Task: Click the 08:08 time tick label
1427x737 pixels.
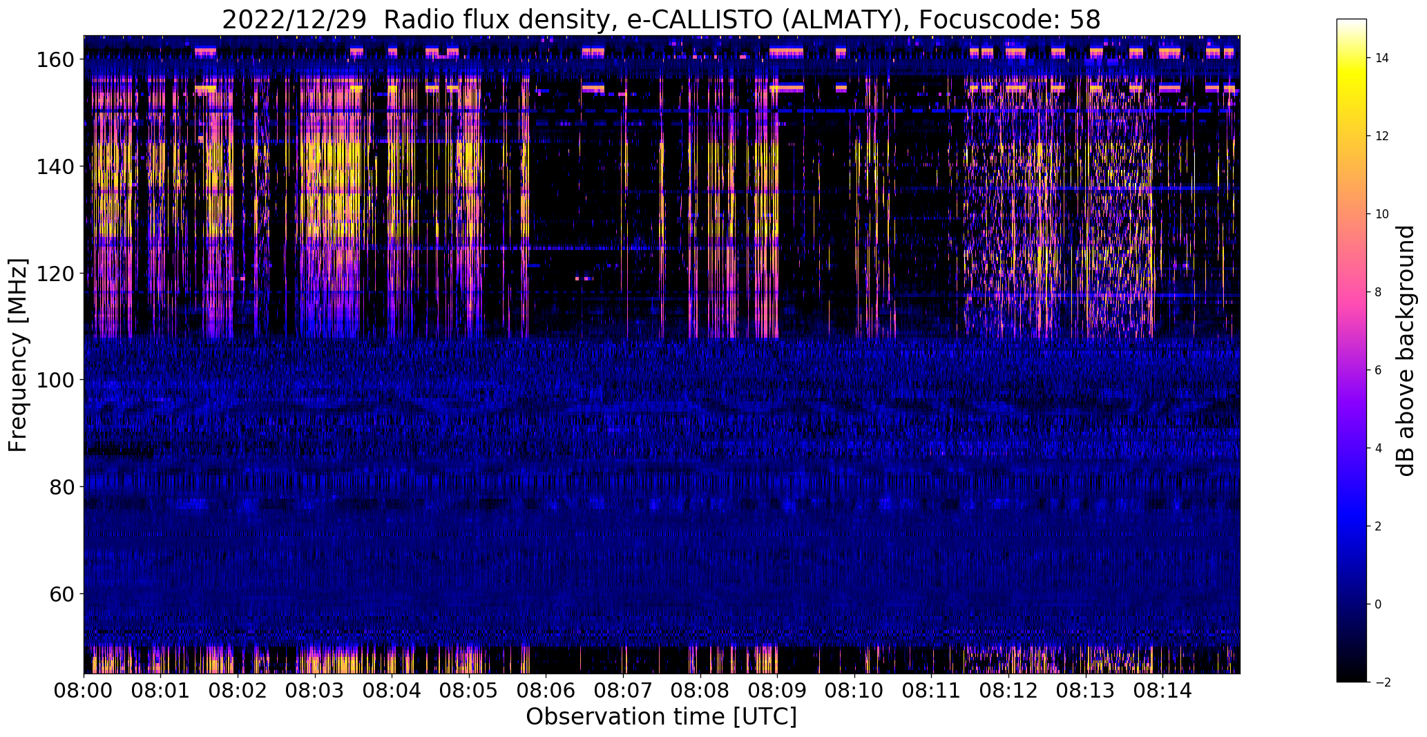Action: (700, 689)
